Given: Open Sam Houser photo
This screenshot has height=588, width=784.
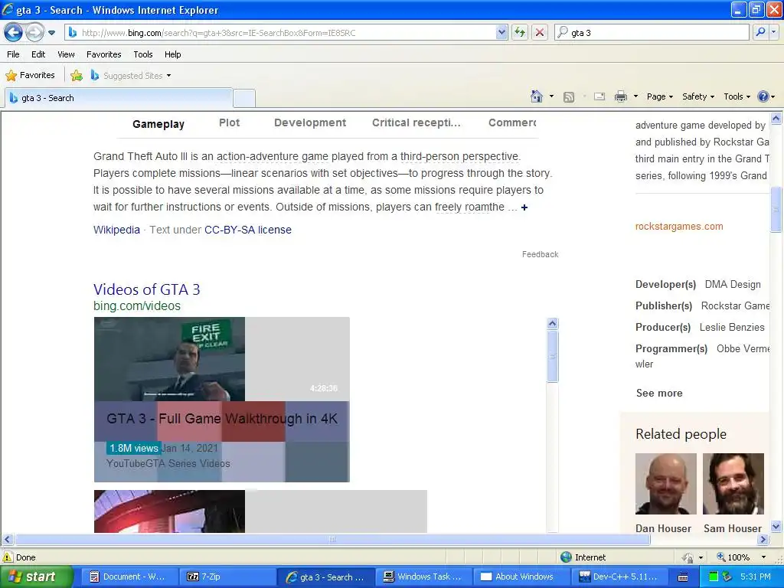Looking at the screenshot, I should [733, 484].
